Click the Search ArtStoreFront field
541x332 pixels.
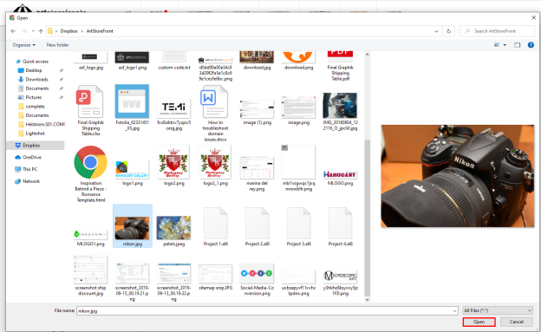pos(497,31)
